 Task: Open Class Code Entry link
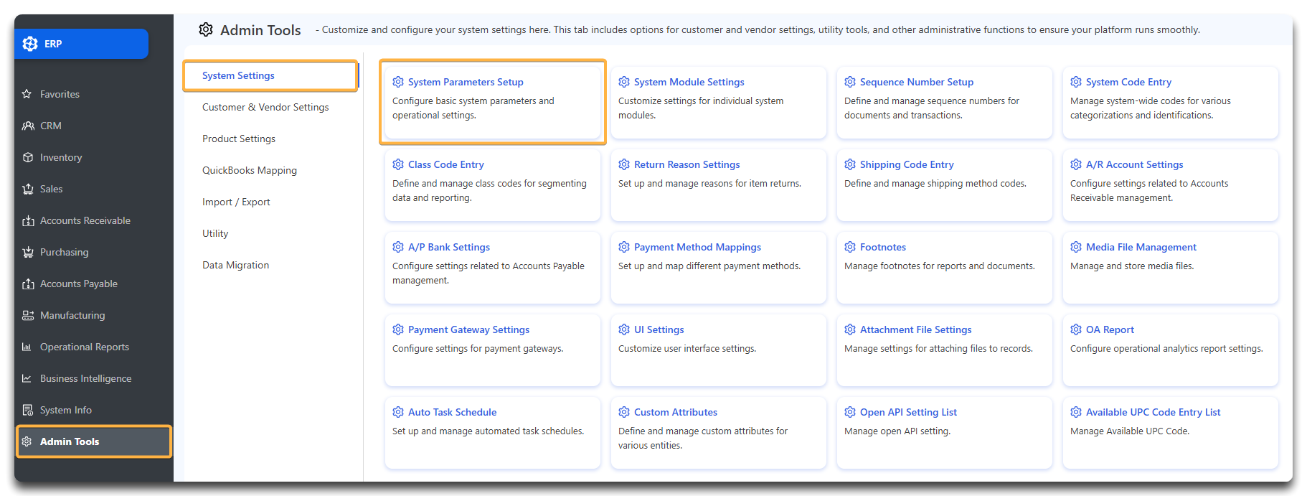coord(446,164)
